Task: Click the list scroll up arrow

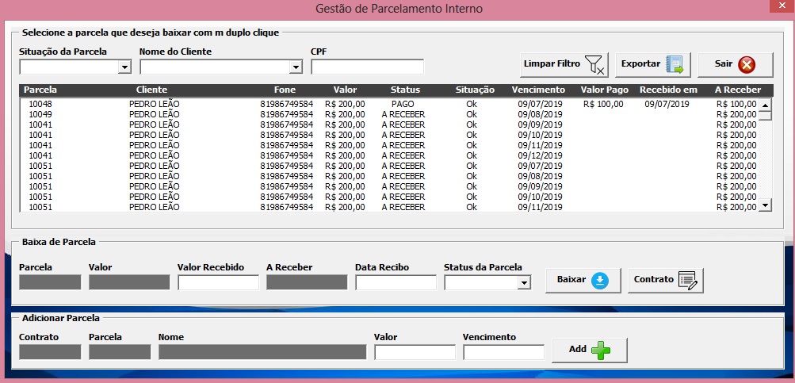Action: [765, 104]
